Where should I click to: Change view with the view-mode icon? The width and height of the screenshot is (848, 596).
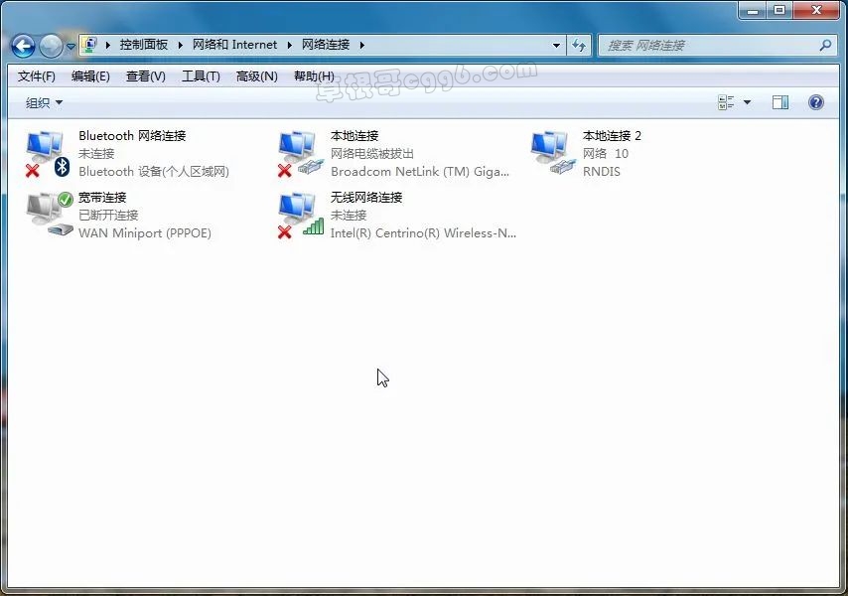click(x=726, y=102)
